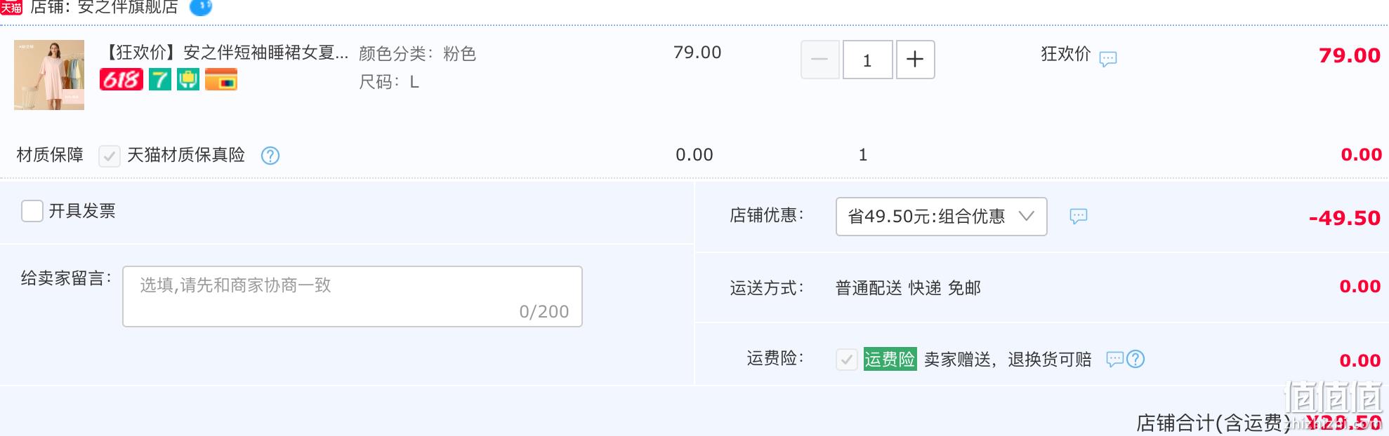Click the red 618 promotion badge
1389x436 pixels.
click(x=121, y=79)
